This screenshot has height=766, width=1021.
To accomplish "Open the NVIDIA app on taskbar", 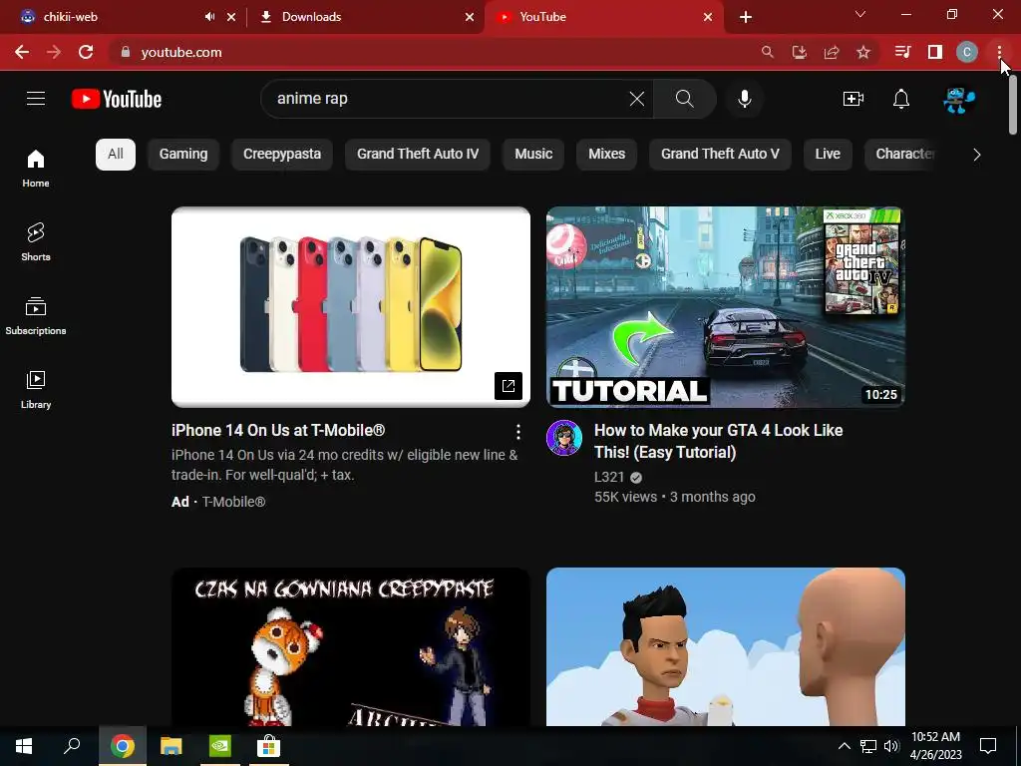I will tap(220, 746).
